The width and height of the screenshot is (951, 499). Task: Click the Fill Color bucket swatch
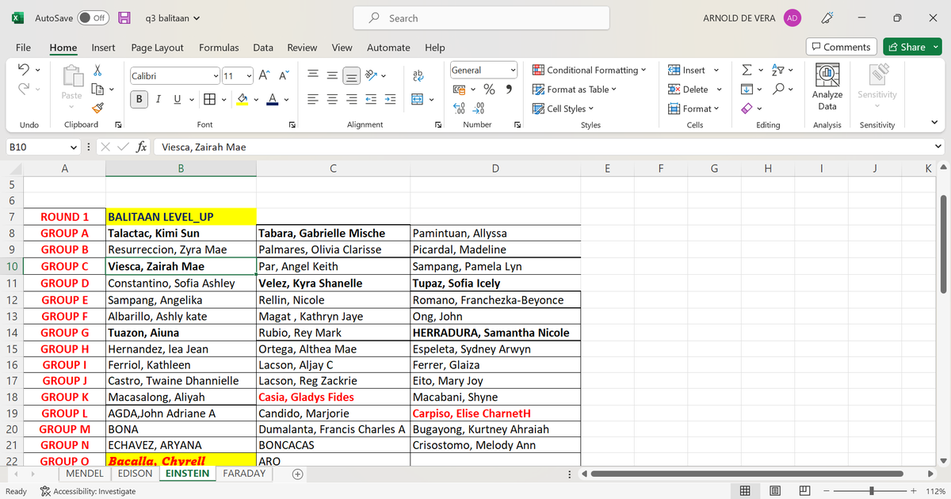(x=243, y=99)
